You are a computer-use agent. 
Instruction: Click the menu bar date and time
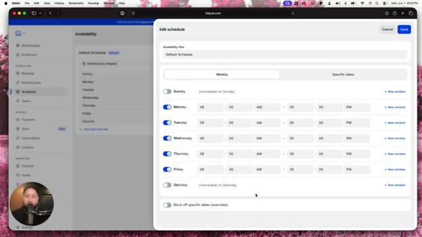click(x=404, y=3)
